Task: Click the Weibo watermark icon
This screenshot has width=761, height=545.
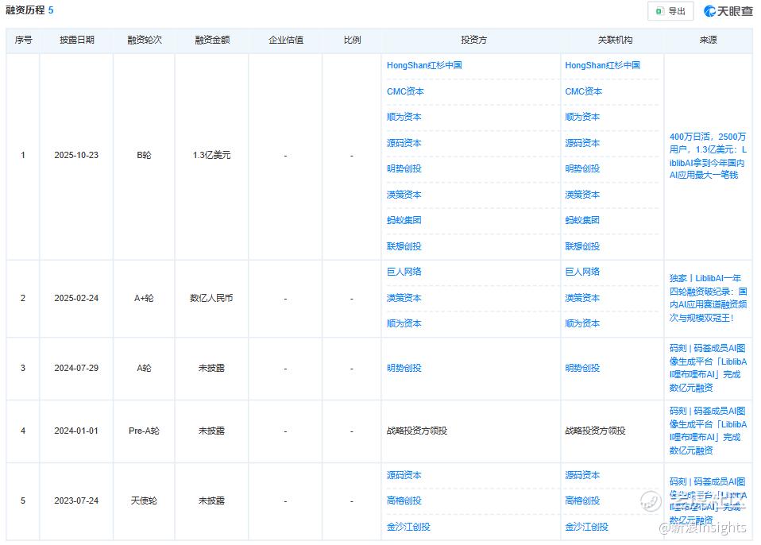Action: pyautogui.click(x=651, y=501)
